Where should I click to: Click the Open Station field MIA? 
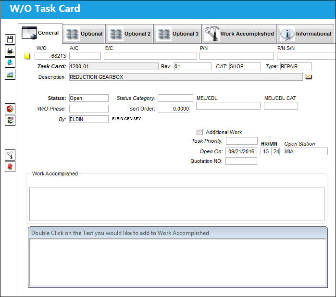click(306, 151)
